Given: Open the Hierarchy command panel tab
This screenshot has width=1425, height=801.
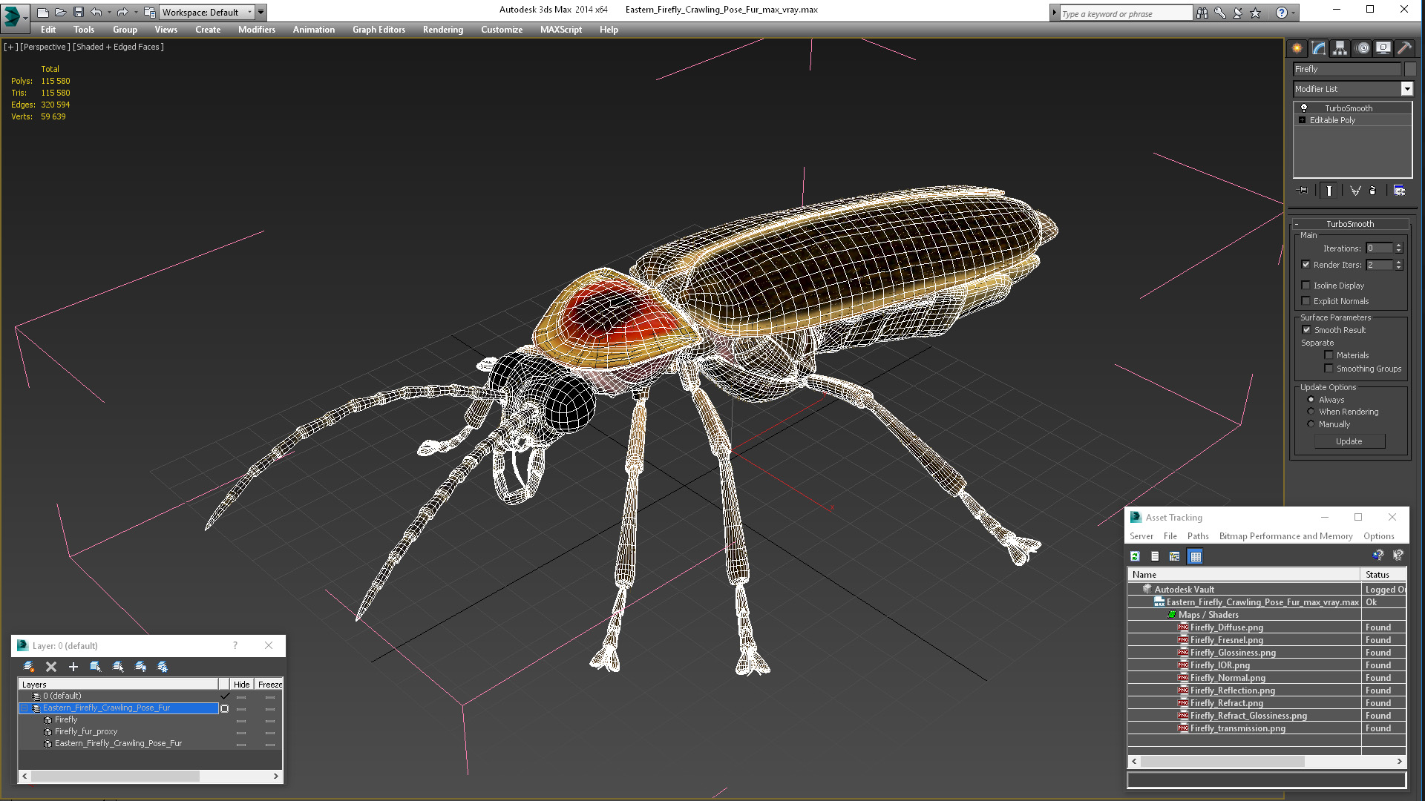Looking at the screenshot, I should coord(1340,48).
